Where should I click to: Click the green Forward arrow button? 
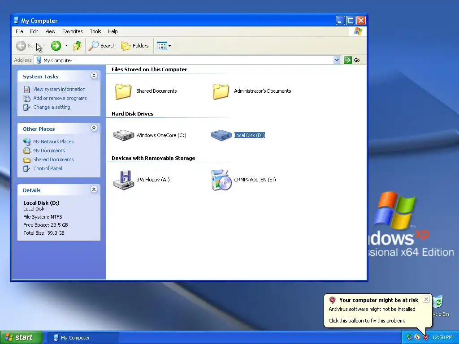click(56, 46)
